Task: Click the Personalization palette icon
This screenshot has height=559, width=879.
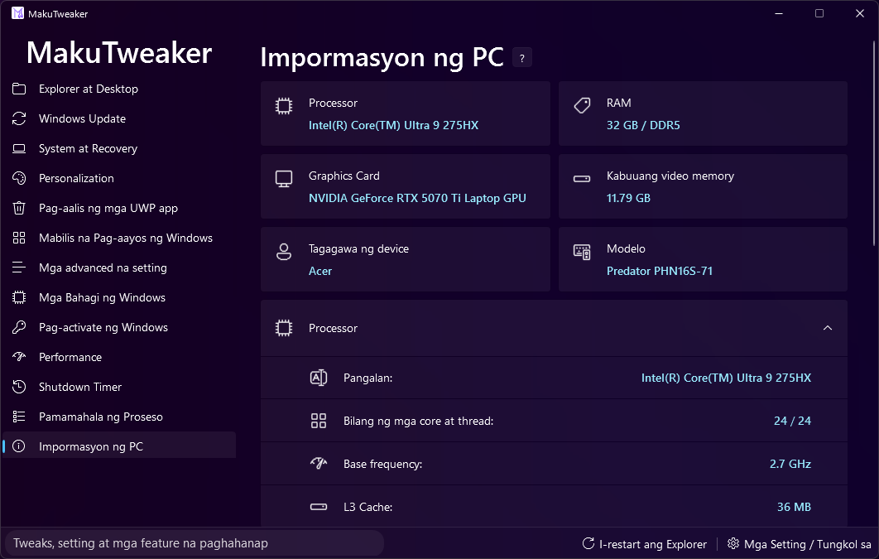Action: click(x=19, y=178)
